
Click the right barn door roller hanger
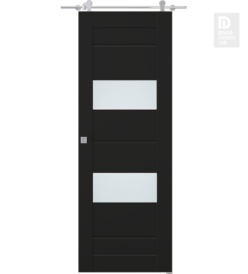point(162,6)
